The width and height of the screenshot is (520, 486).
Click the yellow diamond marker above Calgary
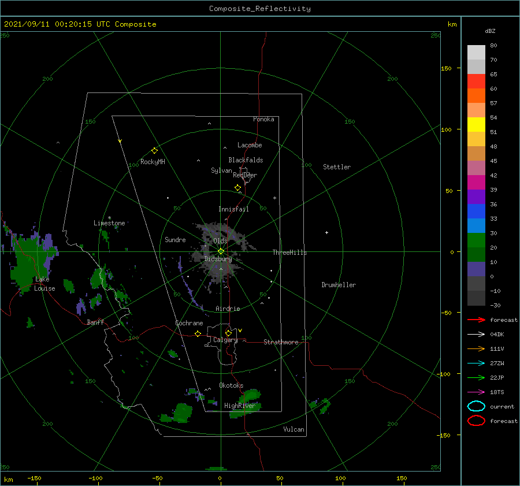pyautogui.click(x=228, y=333)
